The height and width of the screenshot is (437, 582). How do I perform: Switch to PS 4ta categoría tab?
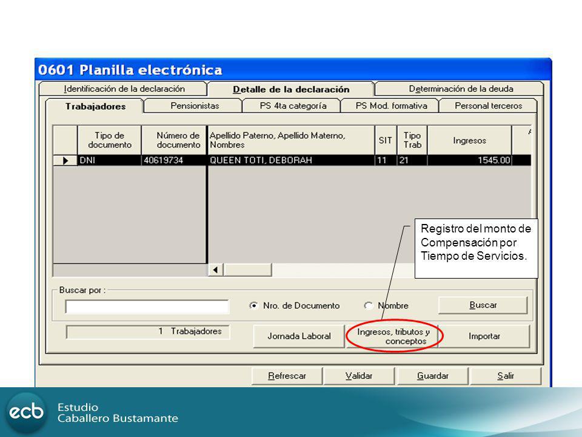point(293,106)
